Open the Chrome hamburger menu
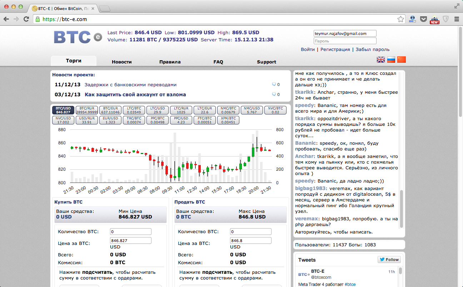The height and width of the screenshot is (287, 463). point(457,19)
